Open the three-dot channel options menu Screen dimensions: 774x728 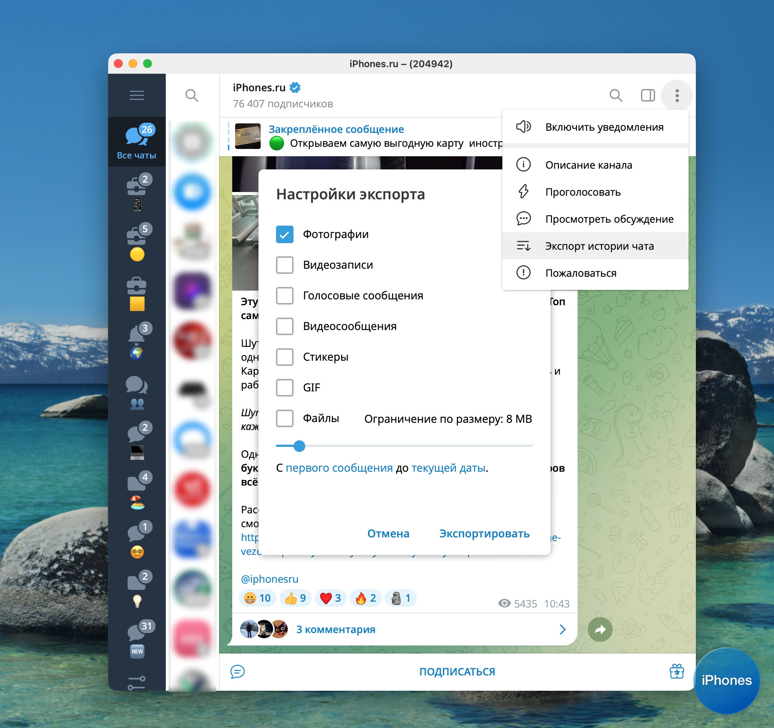[677, 95]
